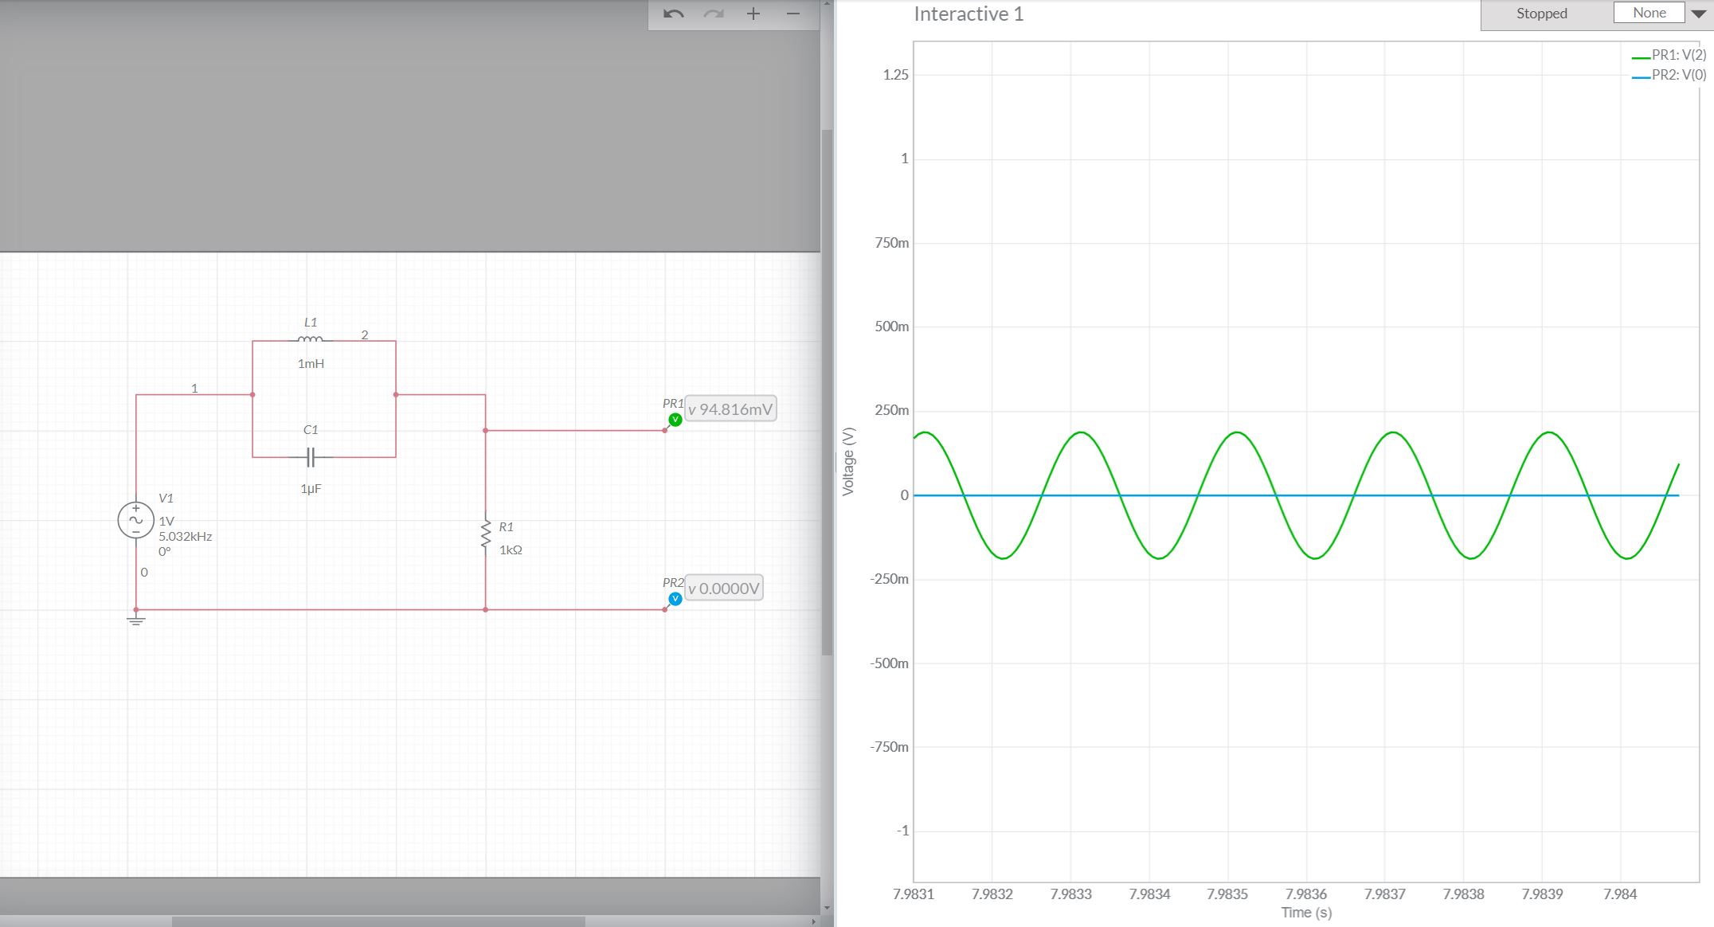Image resolution: width=1714 pixels, height=927 pixels.
Task: Zoom out using the minus icon
Action: (x=791, y=13)
